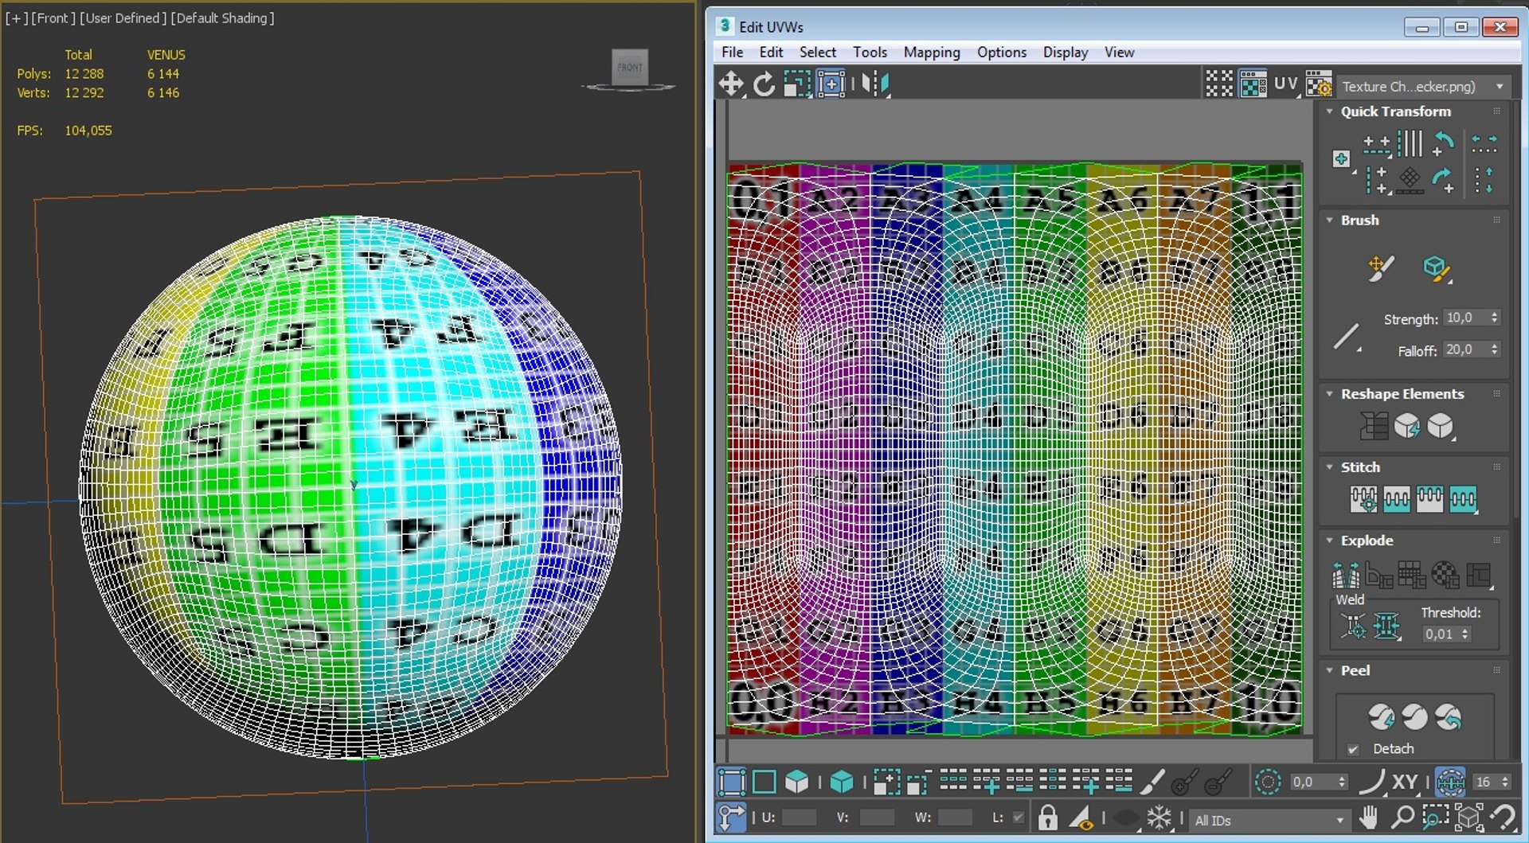Viewport: 1529px width, 843px height.
Task: Click the [User Defined] viewport label
Action: pos(123,18)
